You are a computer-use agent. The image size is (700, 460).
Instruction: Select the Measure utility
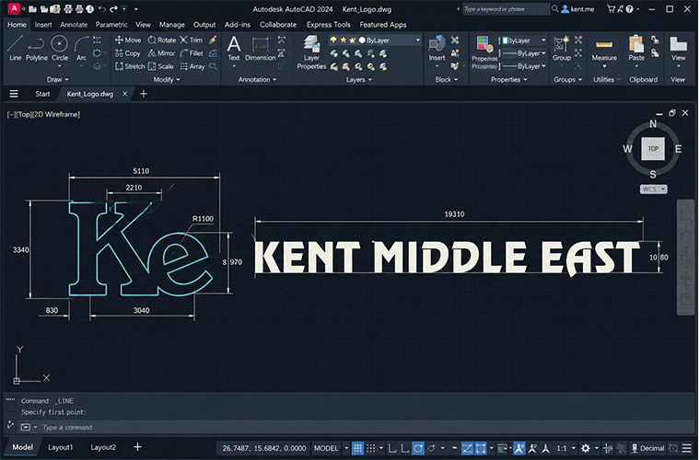tap(604, 48)
